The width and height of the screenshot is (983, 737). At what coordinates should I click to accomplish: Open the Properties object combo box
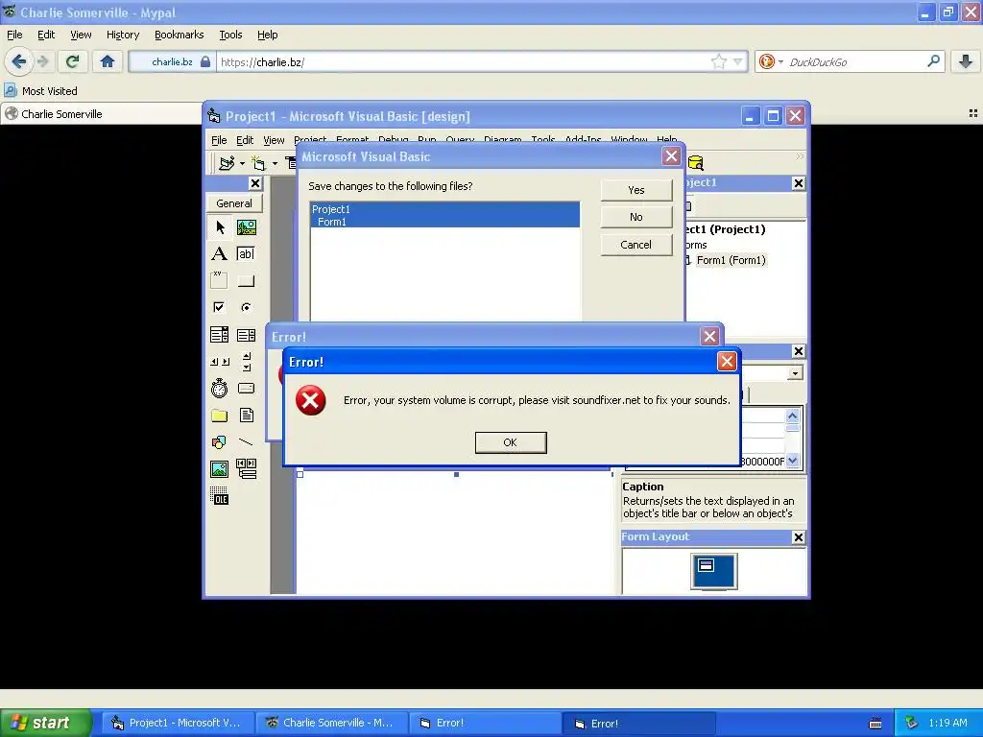click(795, 373)
